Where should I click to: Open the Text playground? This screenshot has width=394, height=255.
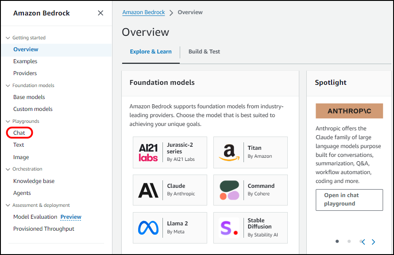coord(19,145)
